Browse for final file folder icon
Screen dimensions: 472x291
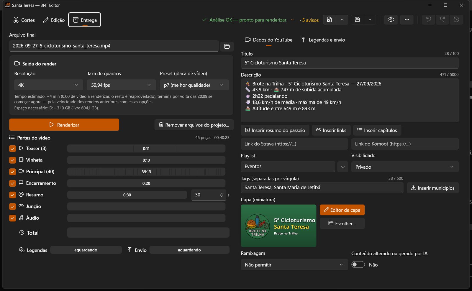tap(227, 46)
